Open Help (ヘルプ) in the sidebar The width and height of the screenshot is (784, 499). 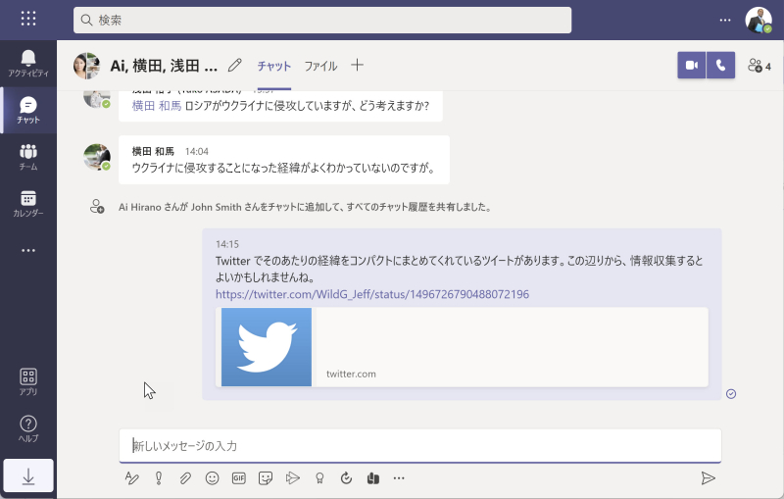pyautogui.click(x=28, y=429)
